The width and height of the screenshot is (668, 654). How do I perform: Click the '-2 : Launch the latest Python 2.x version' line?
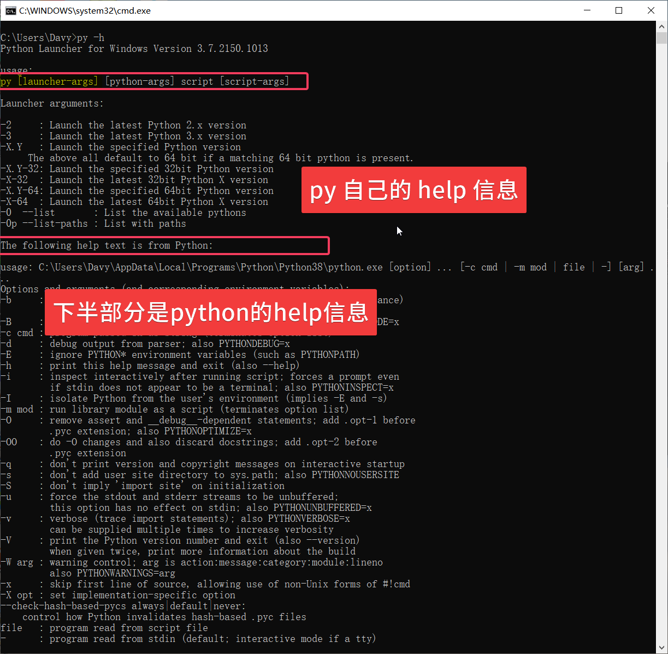click(123, 125)
